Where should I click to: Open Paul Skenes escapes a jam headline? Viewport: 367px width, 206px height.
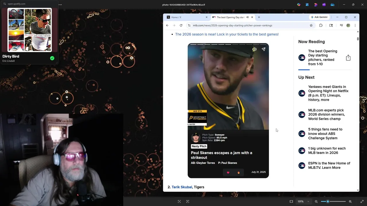(x=222, y=155)
